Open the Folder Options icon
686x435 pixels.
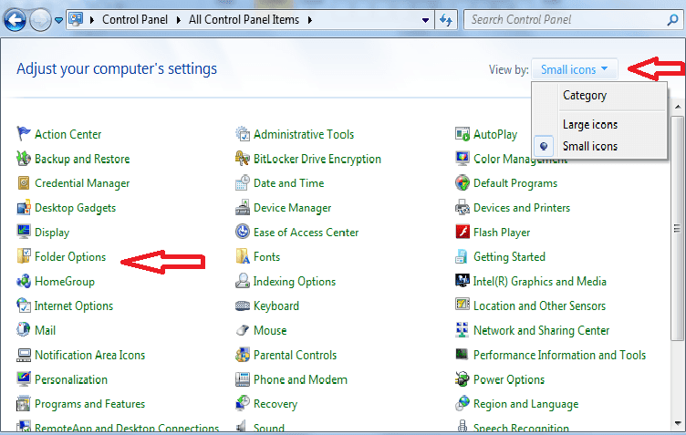(23, 256)
